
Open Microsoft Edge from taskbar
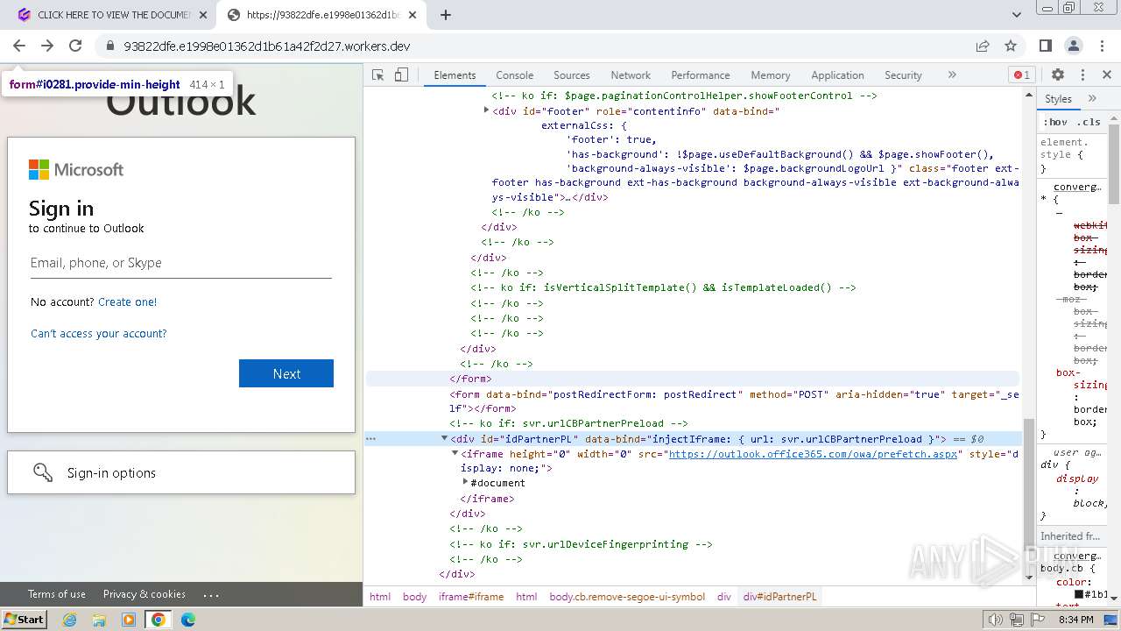pos(187,620)
